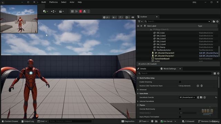This screenshot has height=124, width=221.
Task: Advance one frame with Frame Skip
Action: tap(76, 11)
